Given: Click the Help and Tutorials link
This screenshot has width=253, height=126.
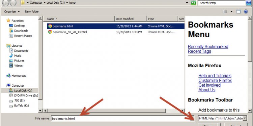Looking at the screenshot, I should point(215,76).
